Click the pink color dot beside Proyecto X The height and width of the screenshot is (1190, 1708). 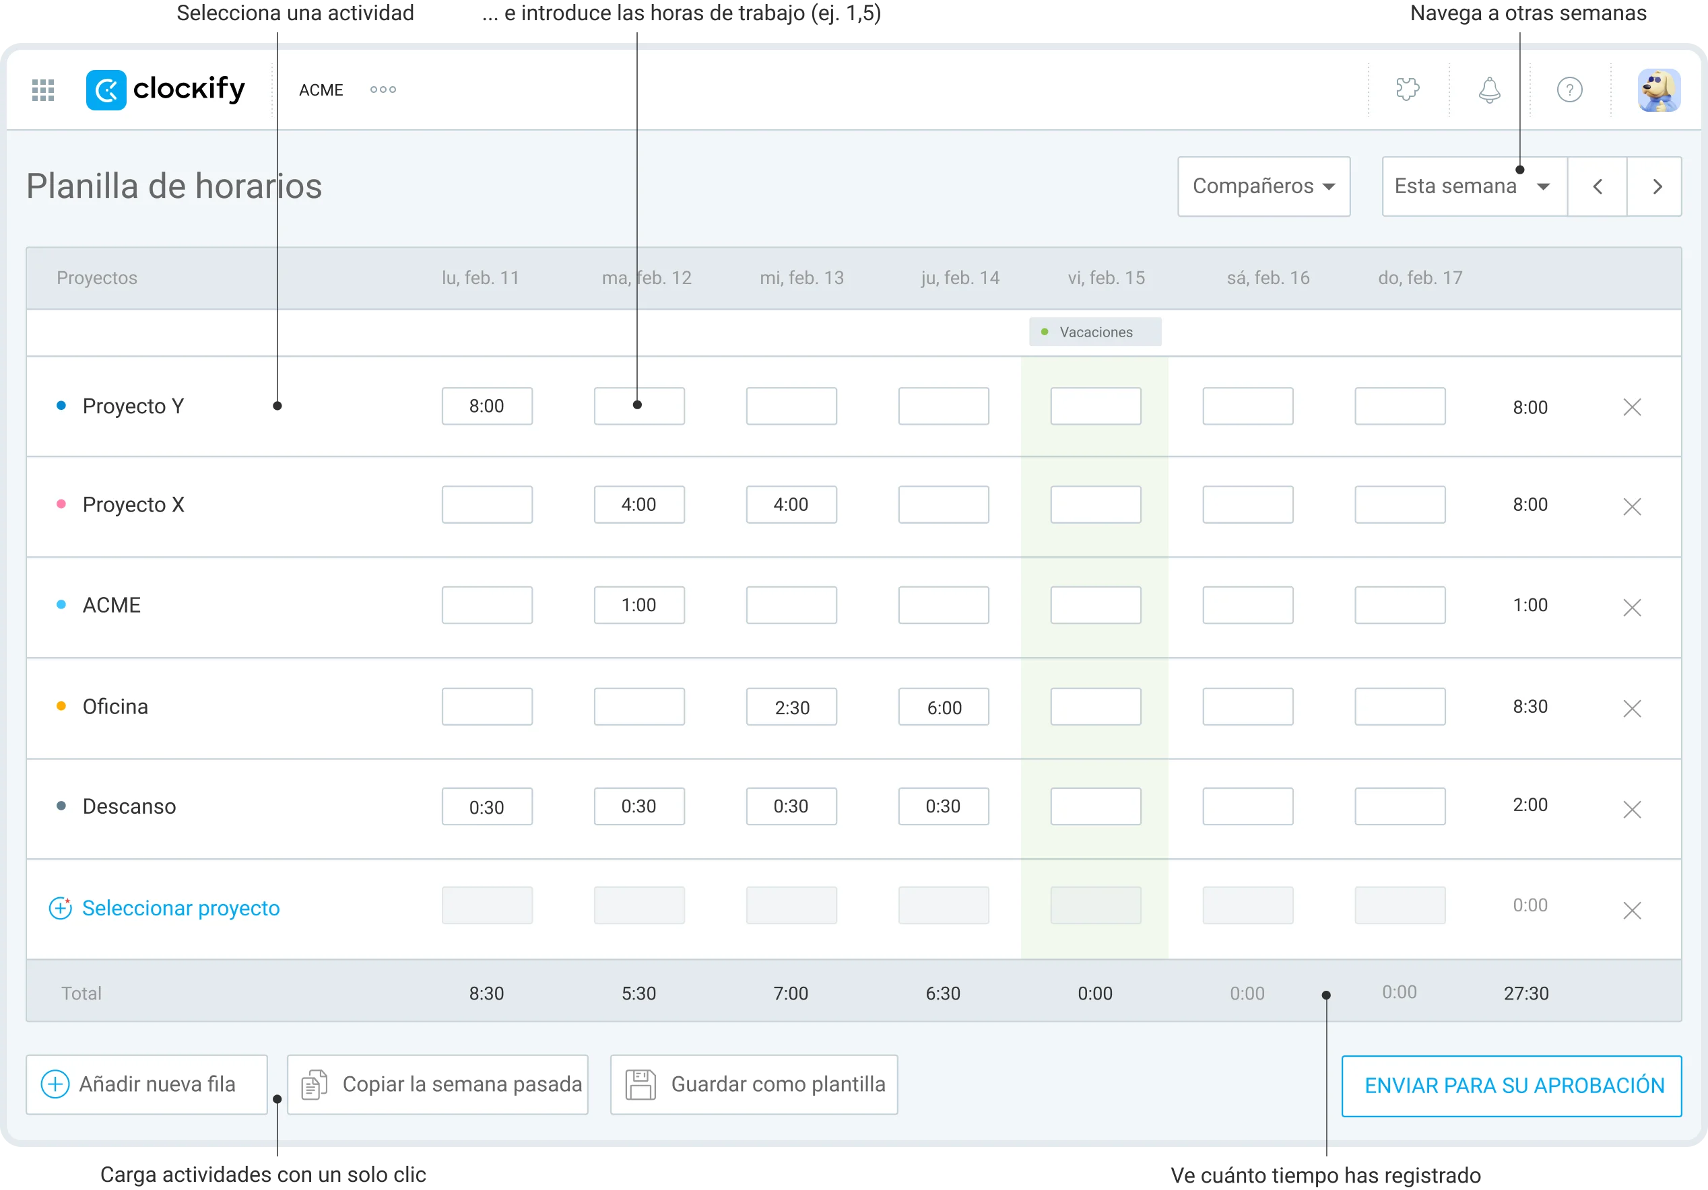click(x=61, y=505)
